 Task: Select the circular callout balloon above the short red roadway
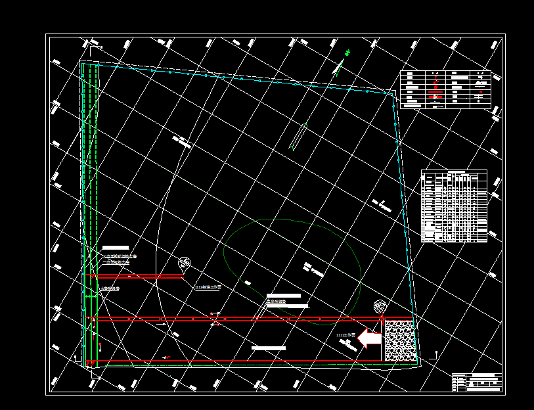pos(185,263)
